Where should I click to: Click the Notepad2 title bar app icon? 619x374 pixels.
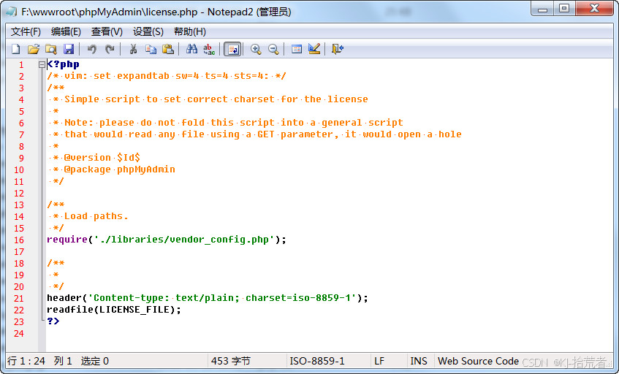click(11, 12)
